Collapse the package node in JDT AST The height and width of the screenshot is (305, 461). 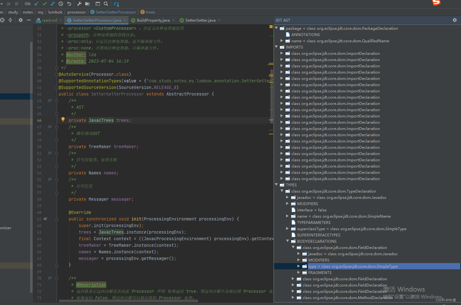pyautogui.click(x=276, y=28)
